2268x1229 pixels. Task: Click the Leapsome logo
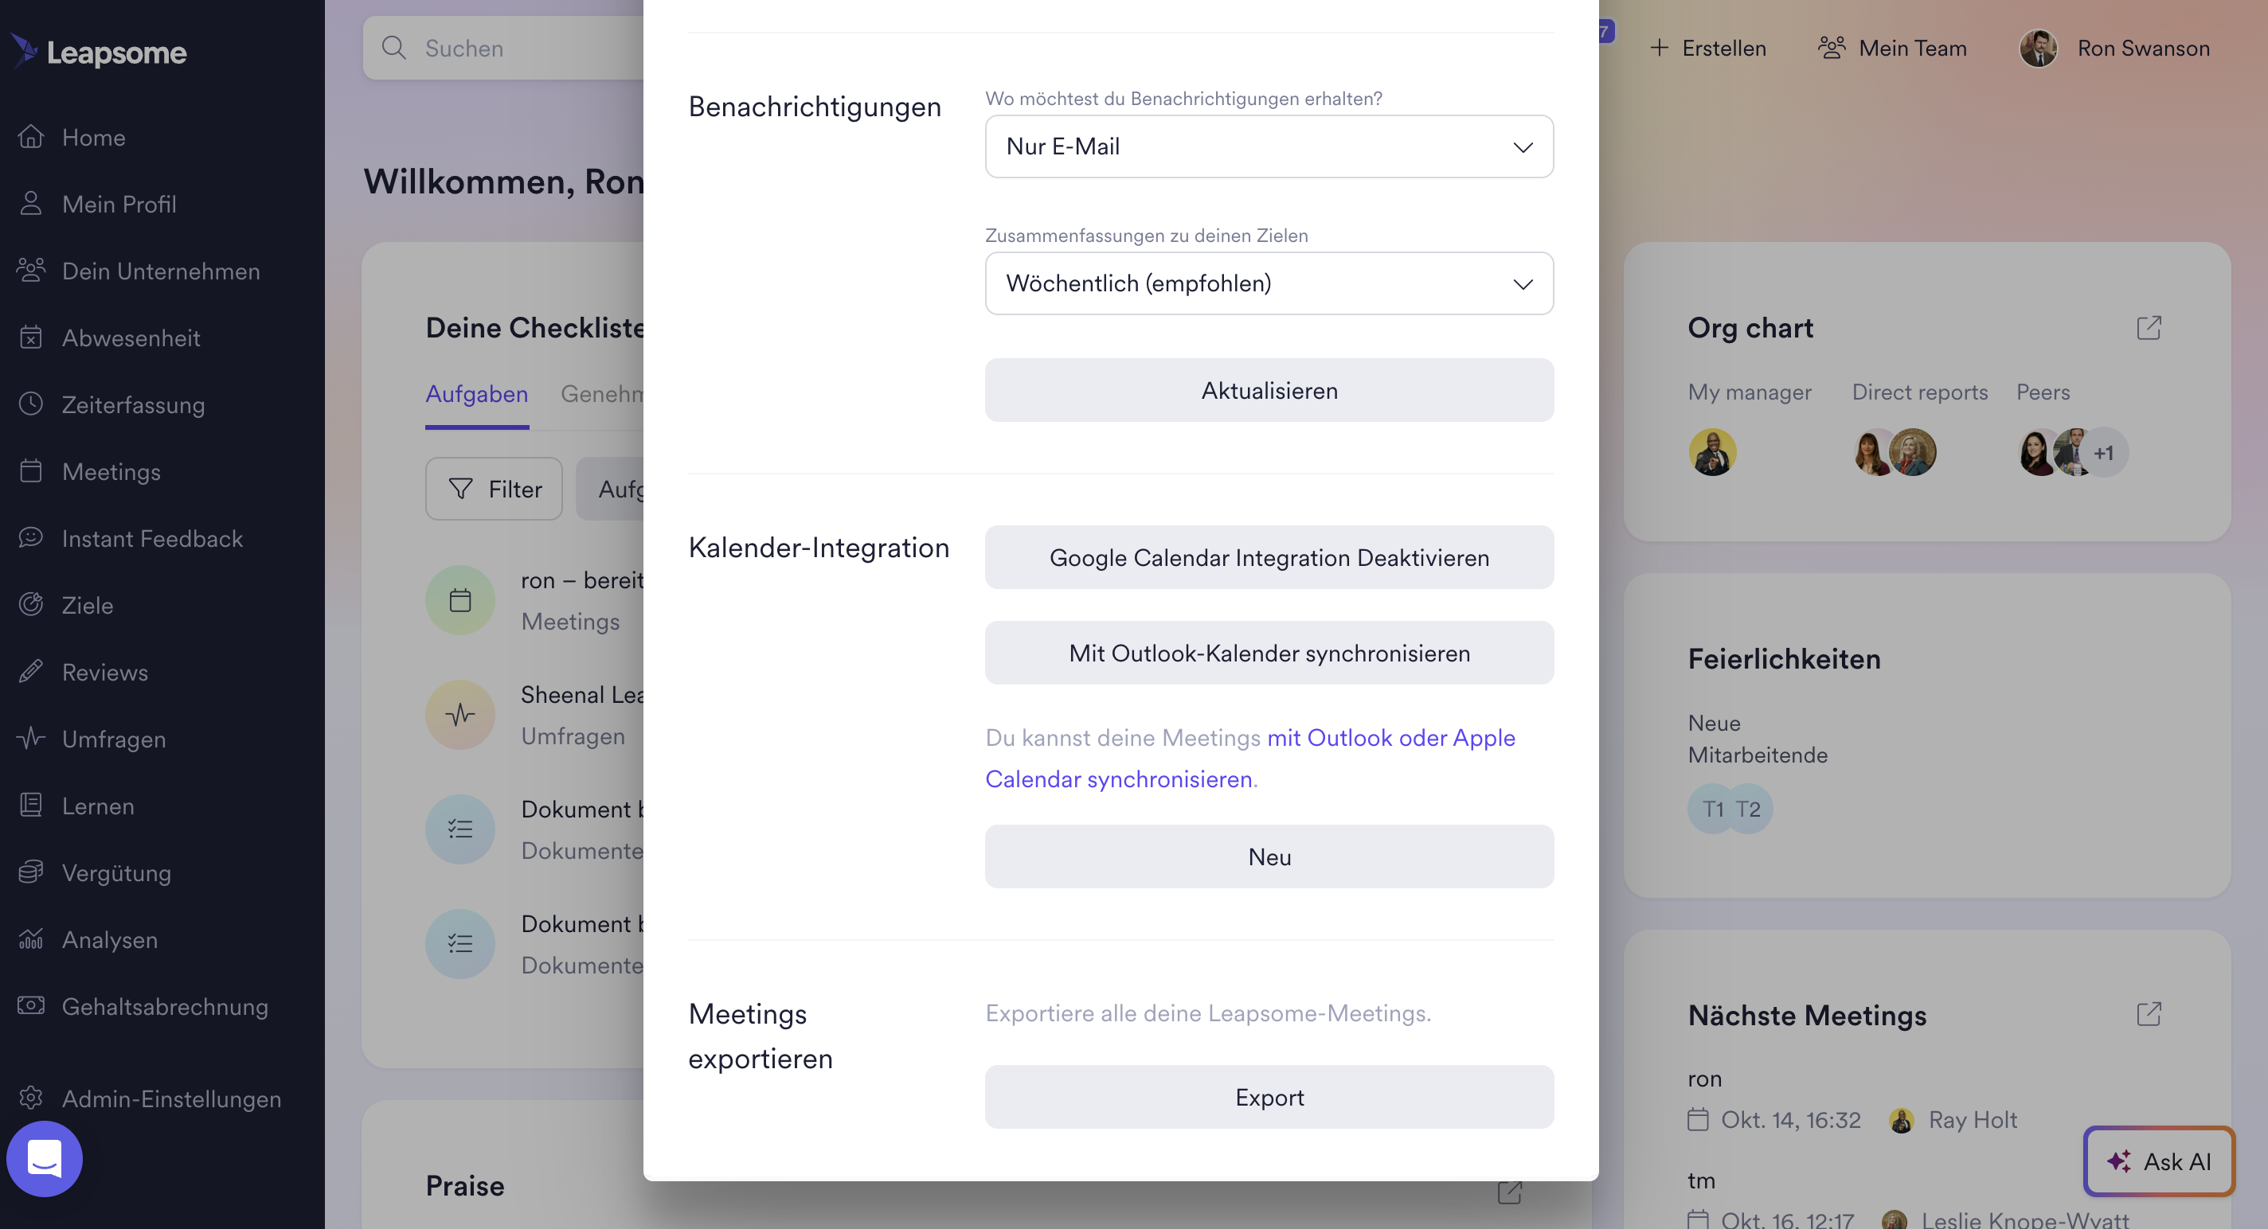coord(99,52)
